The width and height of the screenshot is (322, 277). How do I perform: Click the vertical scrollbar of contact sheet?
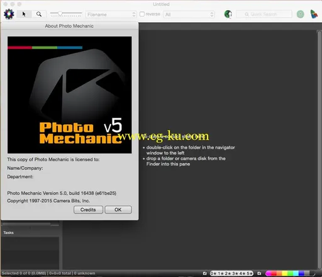point(319,150)
